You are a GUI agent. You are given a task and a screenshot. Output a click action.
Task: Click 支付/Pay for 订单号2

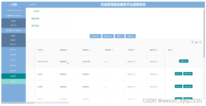coord(179,86)
